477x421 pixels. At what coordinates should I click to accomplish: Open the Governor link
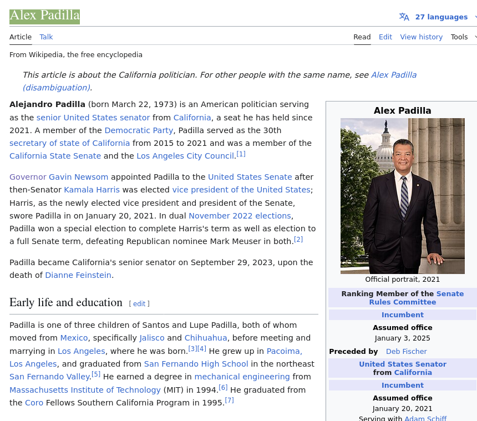28,177
